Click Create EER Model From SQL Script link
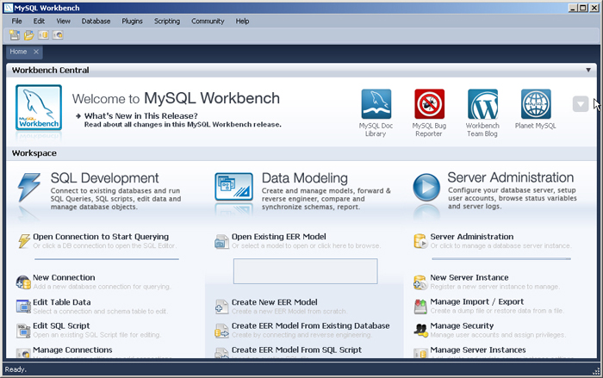The height and width of the screenshot is (378, 603). pos(296,350)
